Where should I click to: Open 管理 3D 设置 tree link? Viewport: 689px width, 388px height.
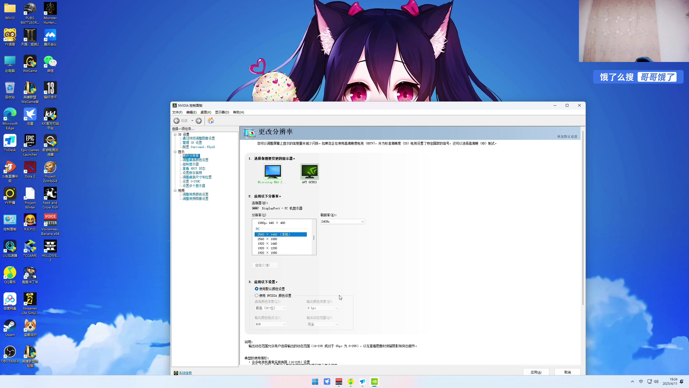(192, 143)
